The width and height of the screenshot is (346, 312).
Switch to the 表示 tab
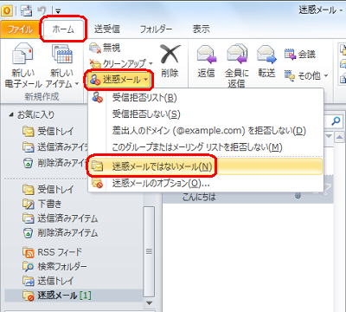[x=201, y=29]
